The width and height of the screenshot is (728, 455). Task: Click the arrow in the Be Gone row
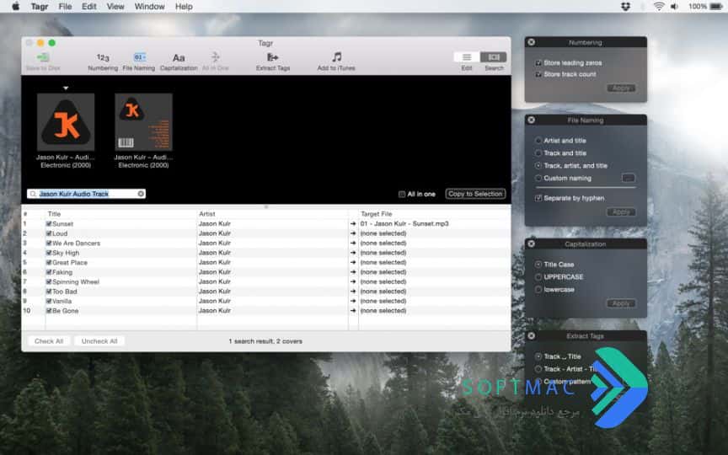pyautogui.click(x=353, y=311)
